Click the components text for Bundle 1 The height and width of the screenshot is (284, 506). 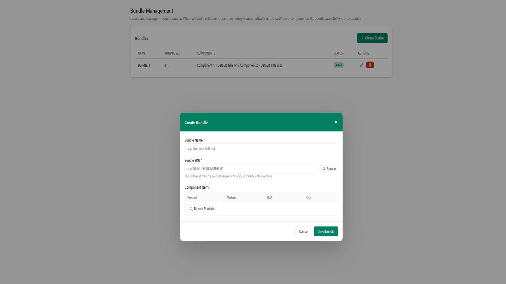point(239,65)
